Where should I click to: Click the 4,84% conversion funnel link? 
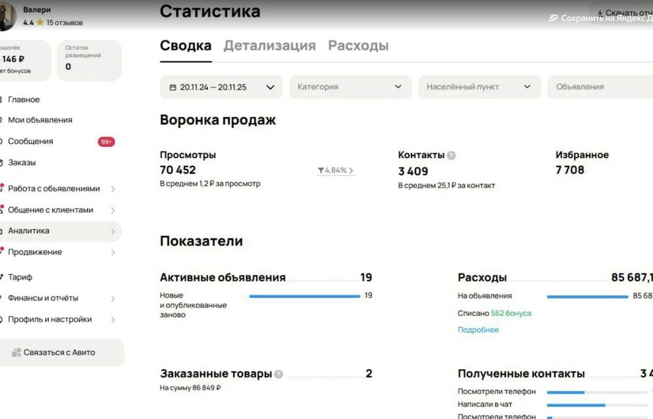tap(336, 170)
